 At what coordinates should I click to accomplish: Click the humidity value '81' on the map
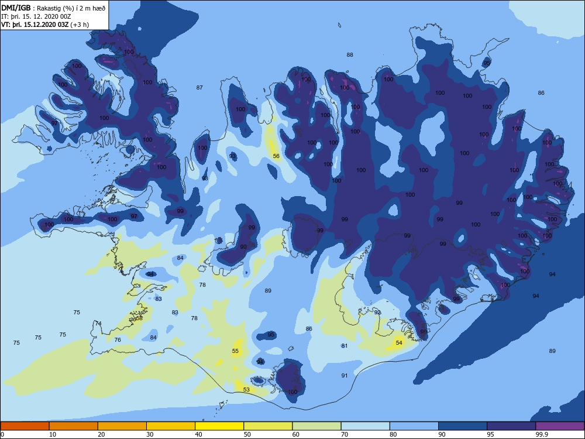[345, 346]
